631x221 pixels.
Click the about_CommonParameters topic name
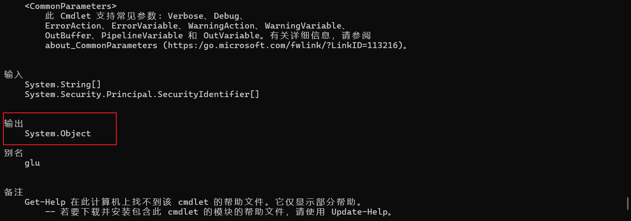101,45
